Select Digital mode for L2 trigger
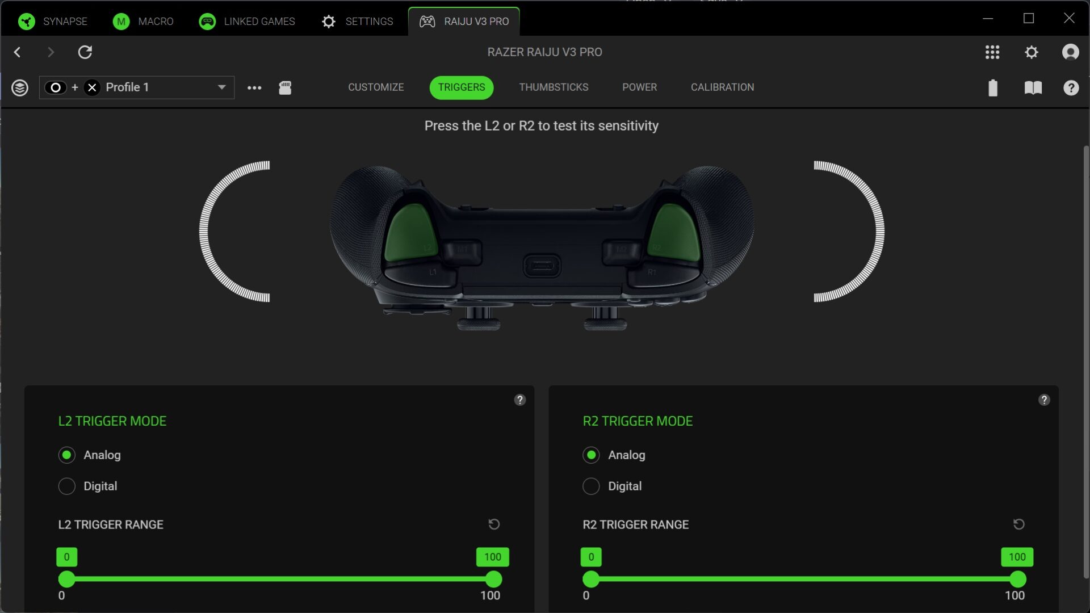The height and width of the screenshot is (613, 1090). pyautogui.click(x=67, y=486)
